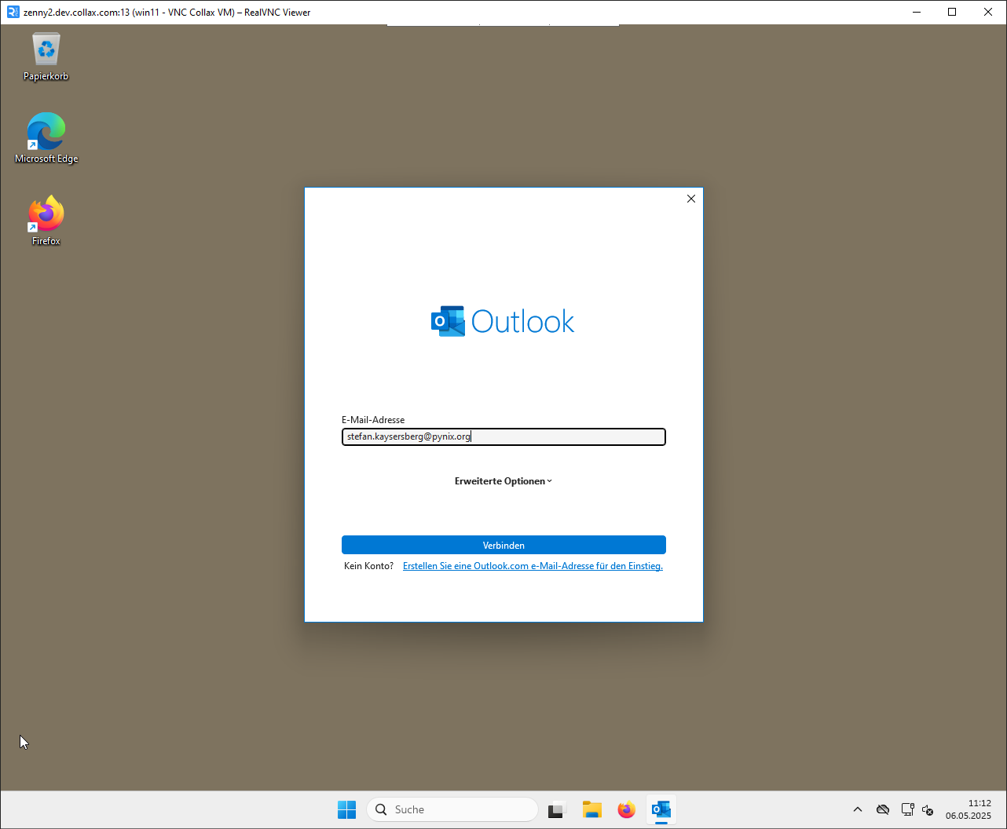The image size is (1007, 829).
Task: Open the Outlook.com account creation link
Action: [533, 565]
